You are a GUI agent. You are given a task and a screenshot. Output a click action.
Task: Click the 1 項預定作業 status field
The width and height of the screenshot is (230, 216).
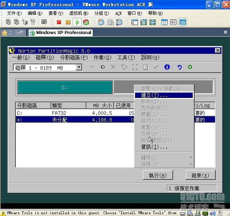point(192,188)
